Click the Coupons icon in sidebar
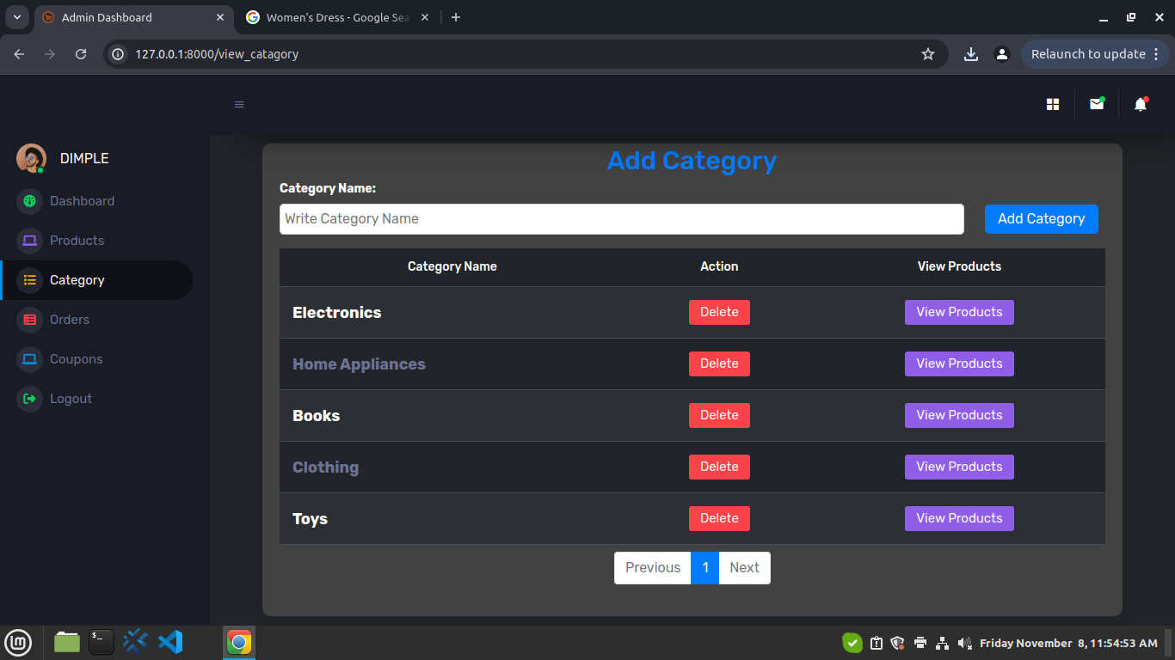This screenshot has width=1175, height=660. coord(29,359)
